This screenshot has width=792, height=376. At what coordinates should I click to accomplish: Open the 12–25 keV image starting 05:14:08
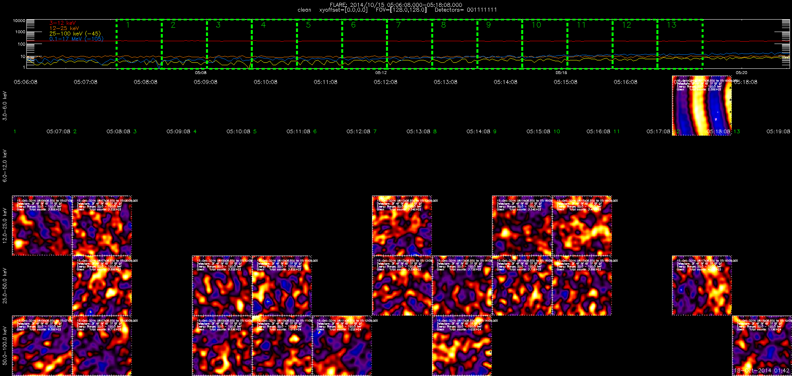(522, 226)
